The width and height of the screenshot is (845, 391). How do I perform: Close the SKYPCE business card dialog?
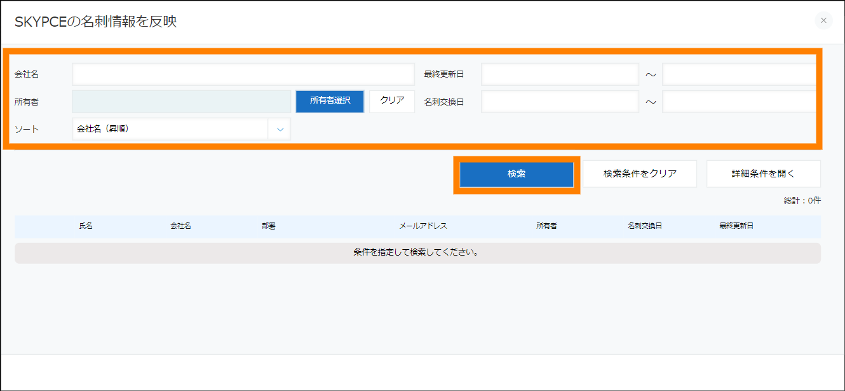pyautogui.click(x=823, y=21)
